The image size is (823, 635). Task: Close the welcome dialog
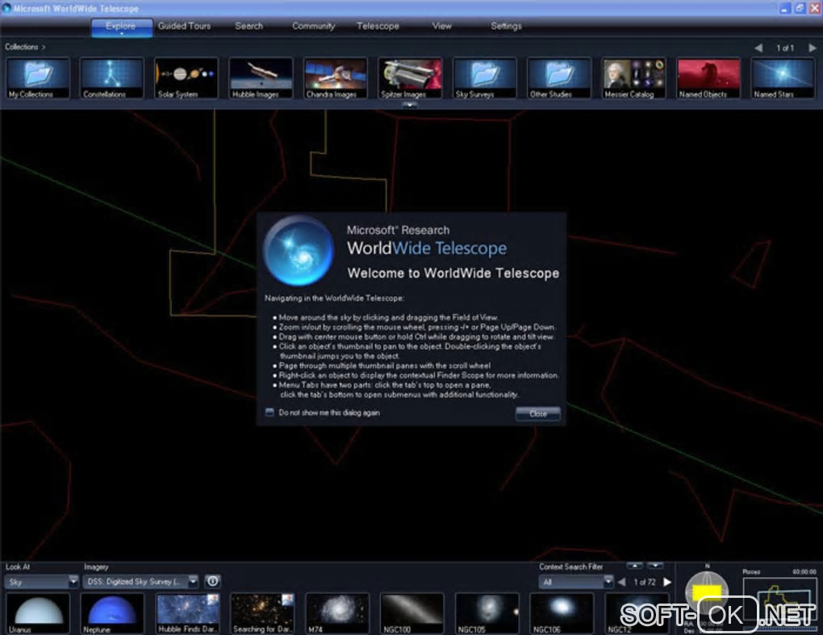[x=538, y=414]
